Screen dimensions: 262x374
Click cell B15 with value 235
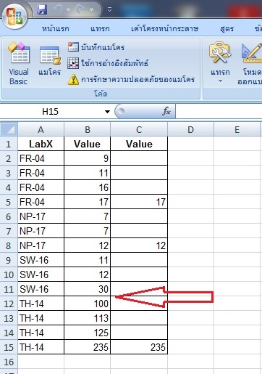(x=87, y=347)
